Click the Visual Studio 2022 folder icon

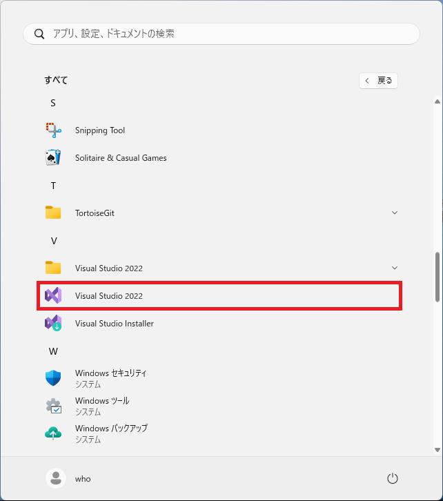click(x=53, y=268)
